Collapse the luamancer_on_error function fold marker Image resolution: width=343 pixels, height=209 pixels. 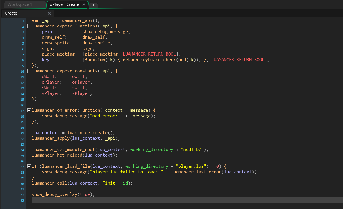[x=29, y=110]
